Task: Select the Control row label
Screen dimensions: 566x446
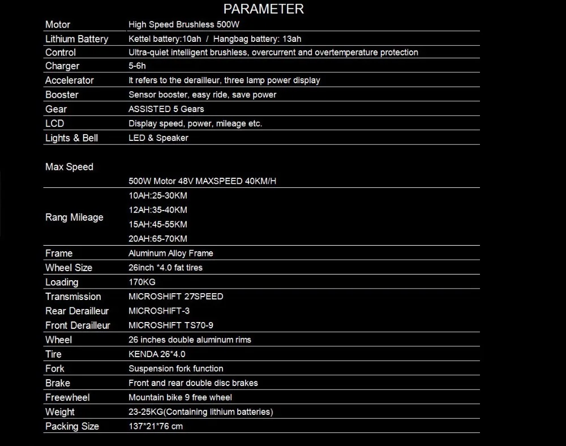Action: 61,52
